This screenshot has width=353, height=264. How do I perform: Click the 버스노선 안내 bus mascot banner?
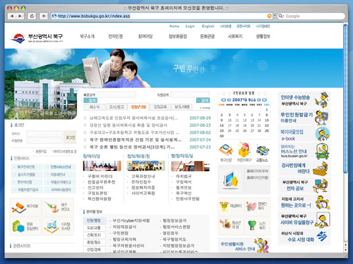tap(304, 151)
